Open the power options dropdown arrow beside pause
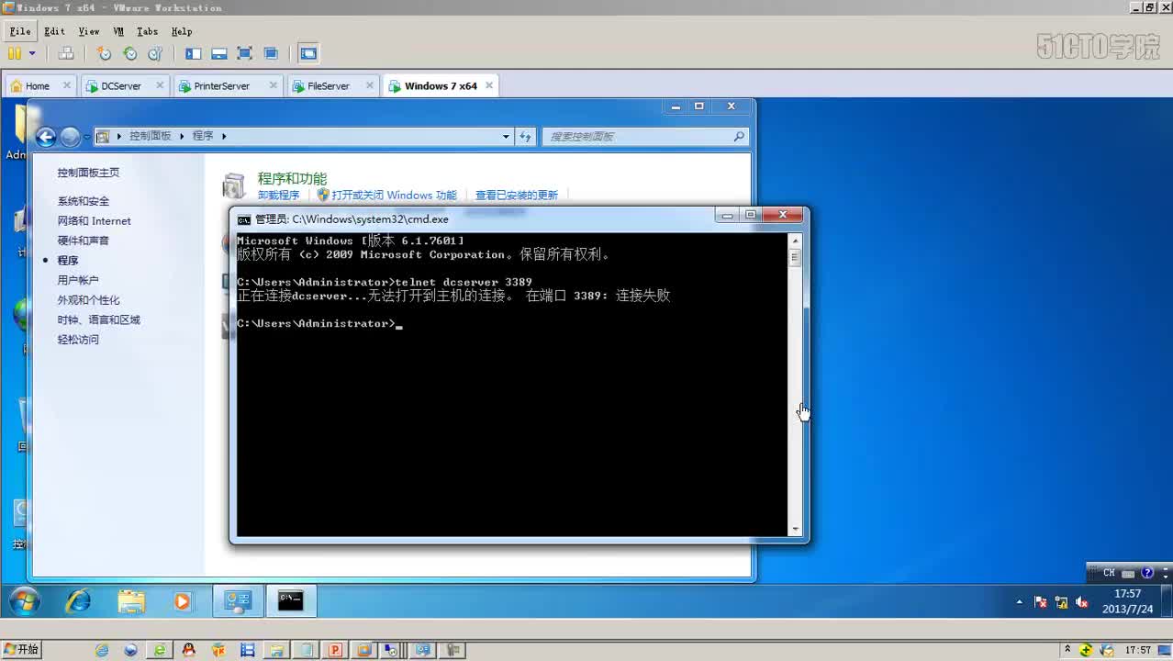This screenshot has height=661, width=1173. pos(32,53)
